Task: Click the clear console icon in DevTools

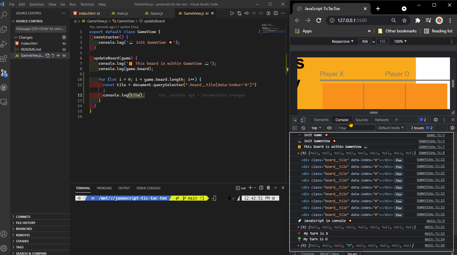Action: (303, 128)
